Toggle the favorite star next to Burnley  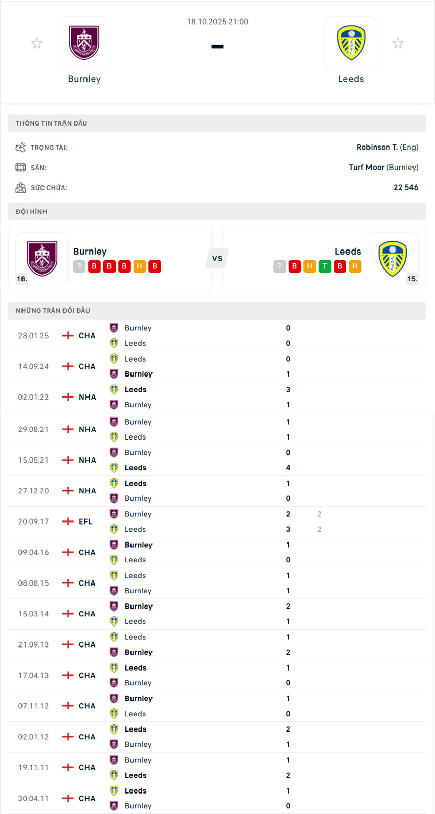click(37, 43)
